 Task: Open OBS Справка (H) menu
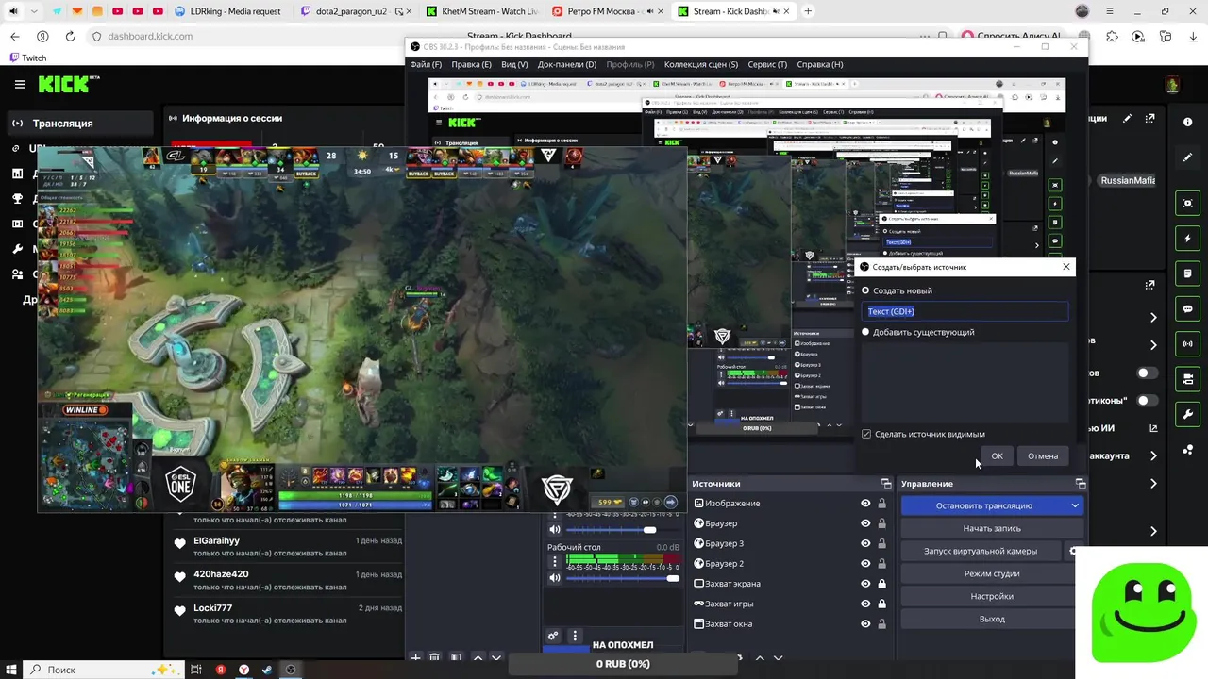click(820, 64)
